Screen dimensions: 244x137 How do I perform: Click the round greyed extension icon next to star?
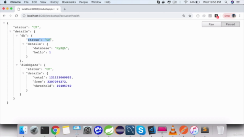[198, 16]
